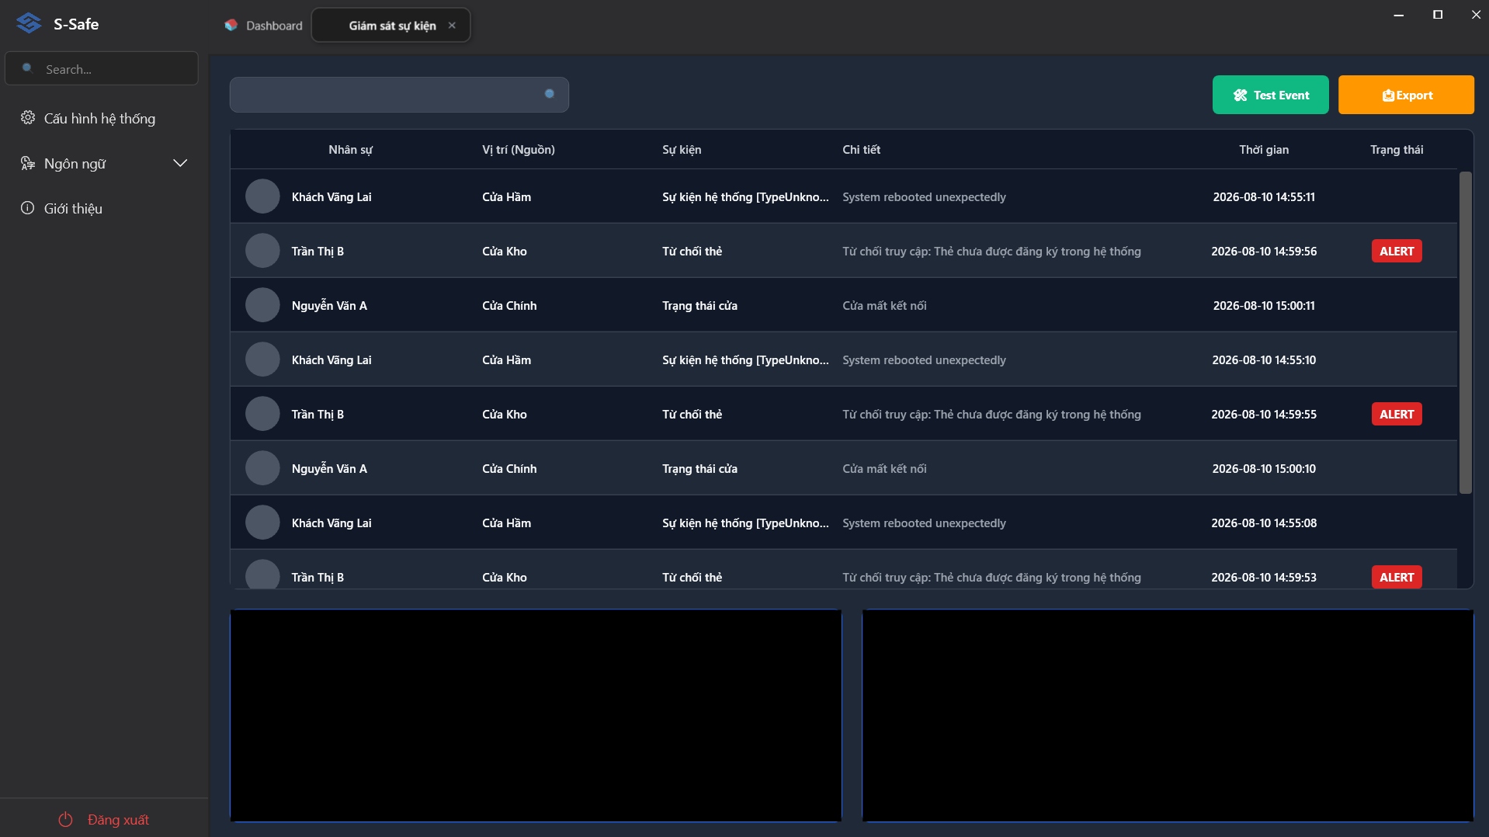Click the export icon on the Export button
Screen dimensions: 1489x837
pos(1388,96)
